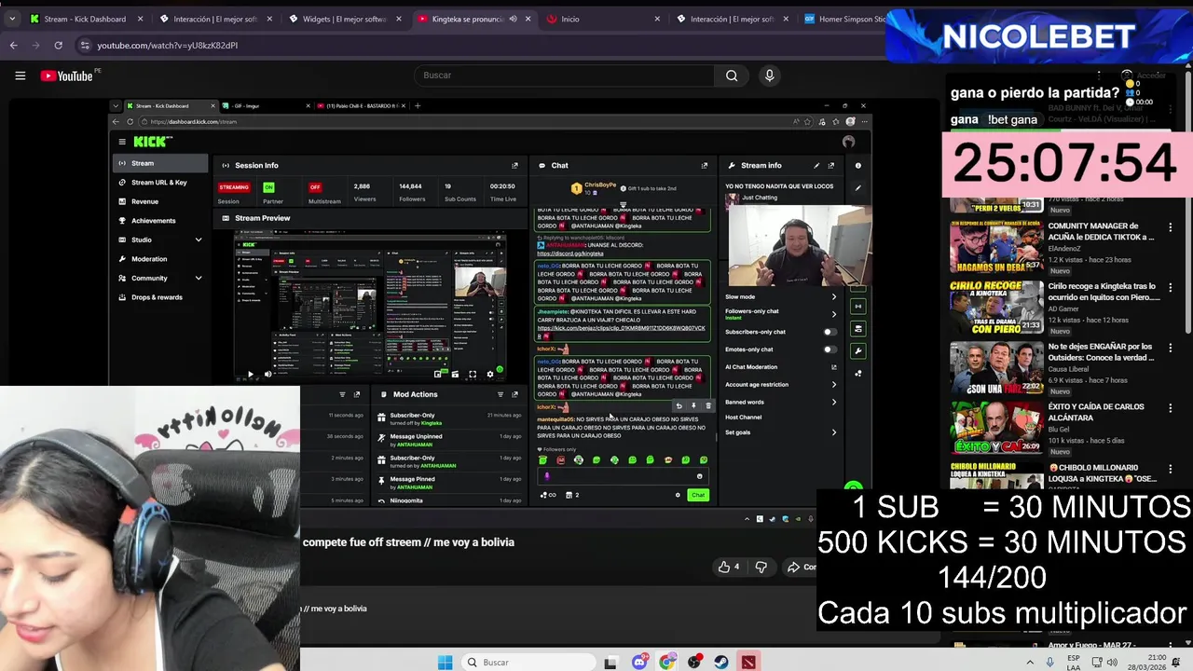This screenshot has width=1193, height=671.
Task: Open Set goals options
Action: [x=781, y=432]
